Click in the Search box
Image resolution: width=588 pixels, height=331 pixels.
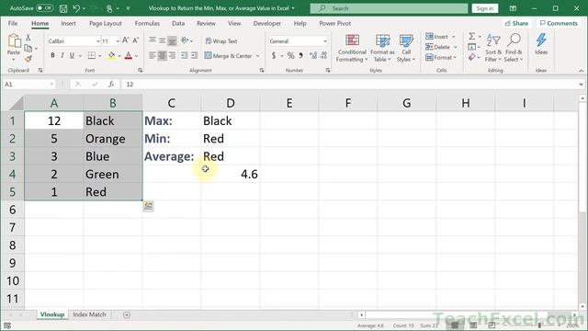point(389,8)
